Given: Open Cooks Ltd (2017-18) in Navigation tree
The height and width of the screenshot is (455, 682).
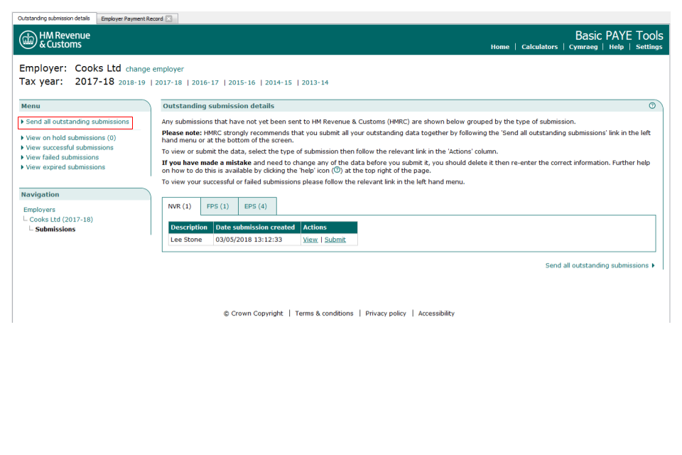Looking at the screenshot, I should coord(61,220).
